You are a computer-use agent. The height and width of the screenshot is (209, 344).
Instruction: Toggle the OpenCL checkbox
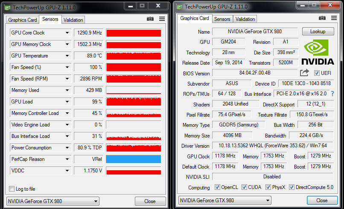tap(217, 187)
